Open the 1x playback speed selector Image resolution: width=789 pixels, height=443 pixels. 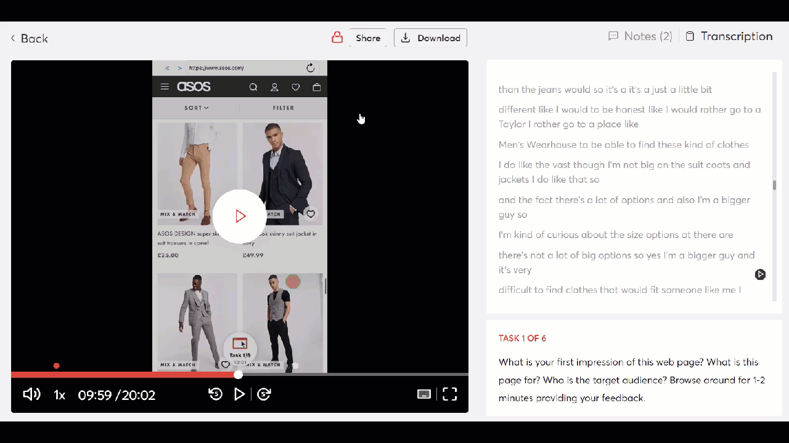tap(59, 394)
